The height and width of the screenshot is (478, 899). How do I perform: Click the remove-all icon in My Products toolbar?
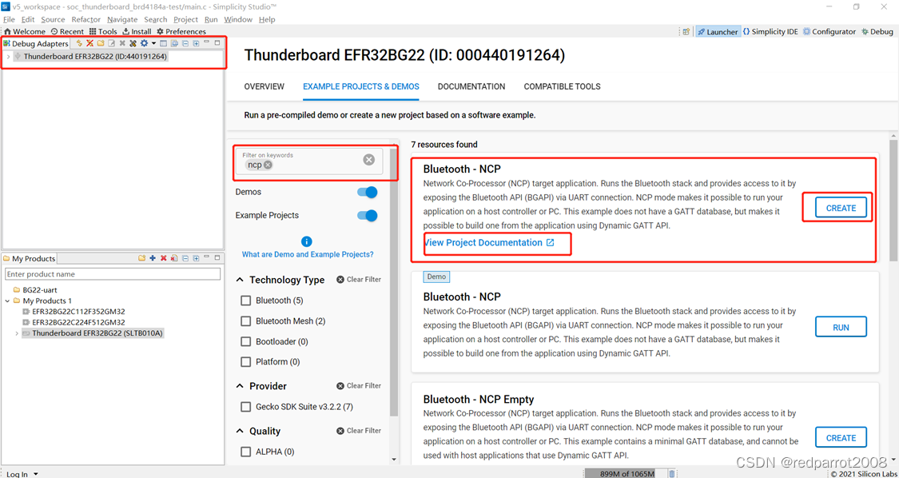coord(174,258)
